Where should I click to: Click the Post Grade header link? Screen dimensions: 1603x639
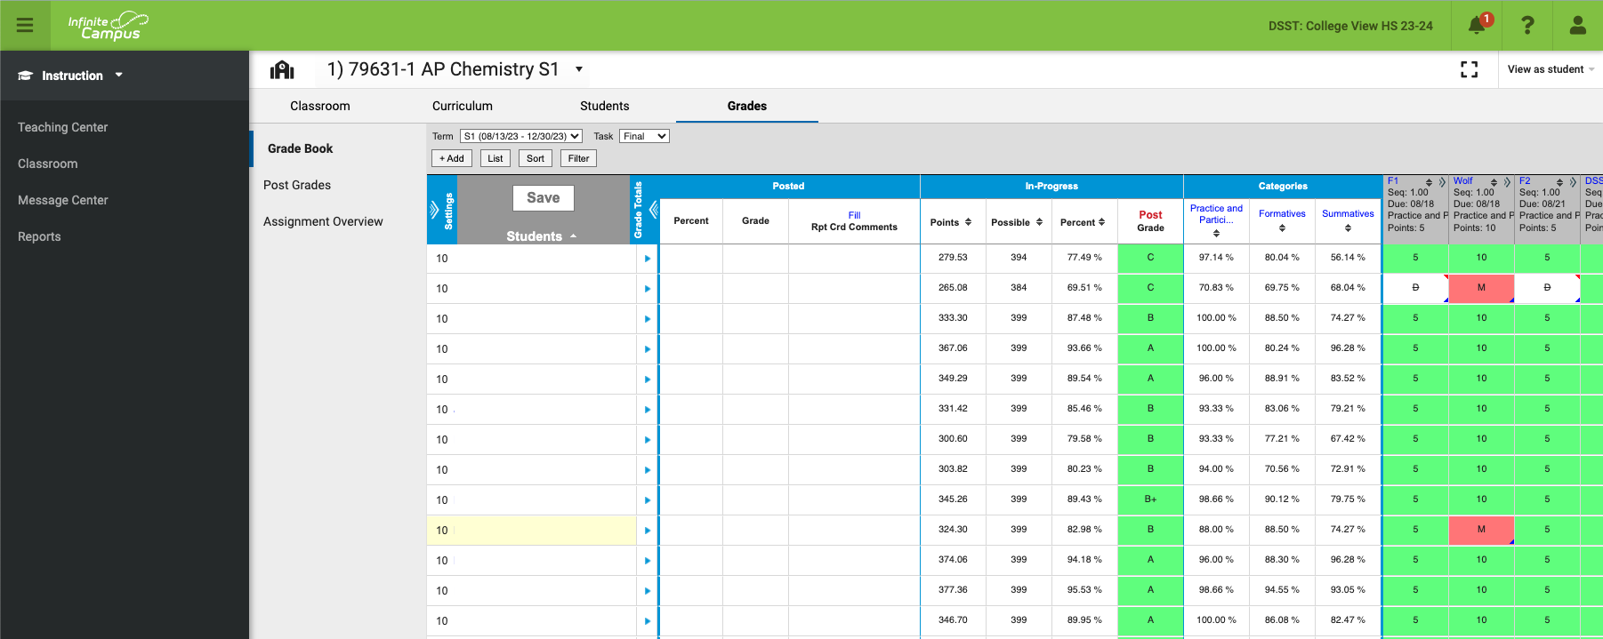(1150, 221)
